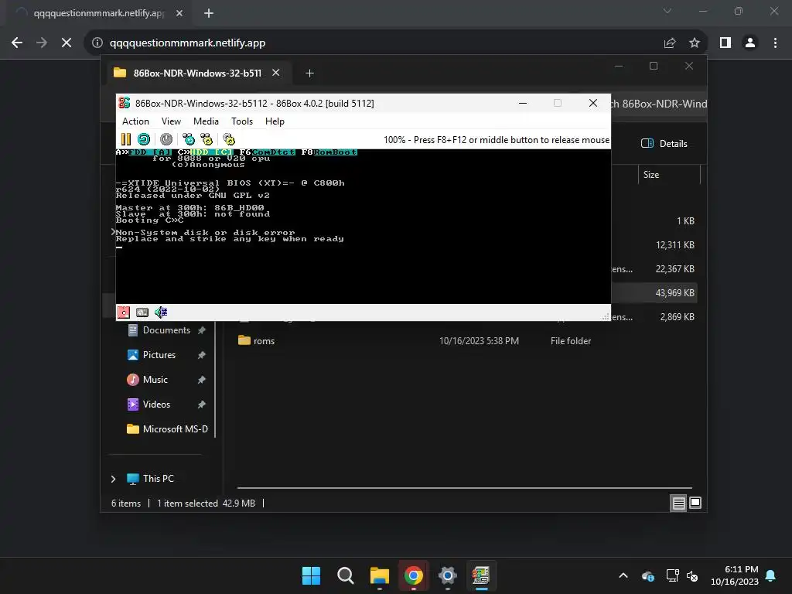Open 86Box settings gear icon in toolbar

click(229, 139)
